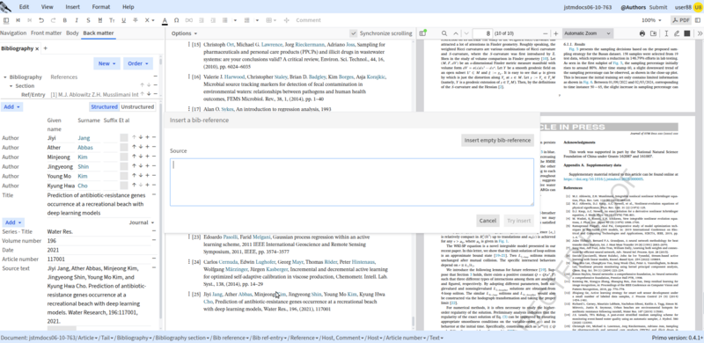Open the Automatic Zoom select
Image resolution: width=704 pixels, height=343 pixels.
click(x=588, y=33)
